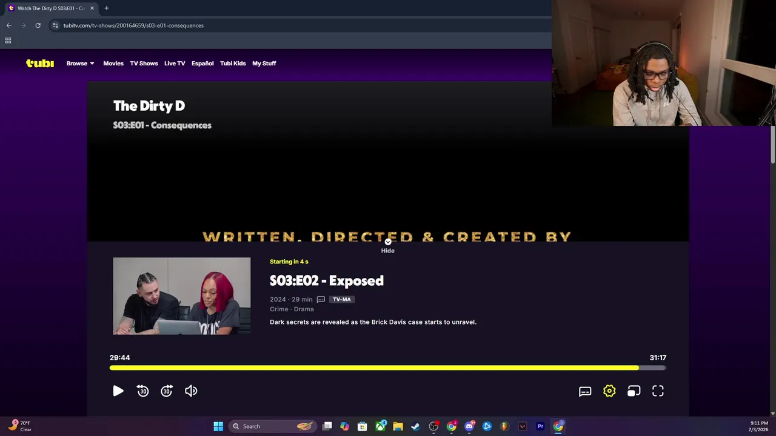Open the apps grid in bookmarks bar
This screenshot has height=436, width=776.
click(8, 41)
